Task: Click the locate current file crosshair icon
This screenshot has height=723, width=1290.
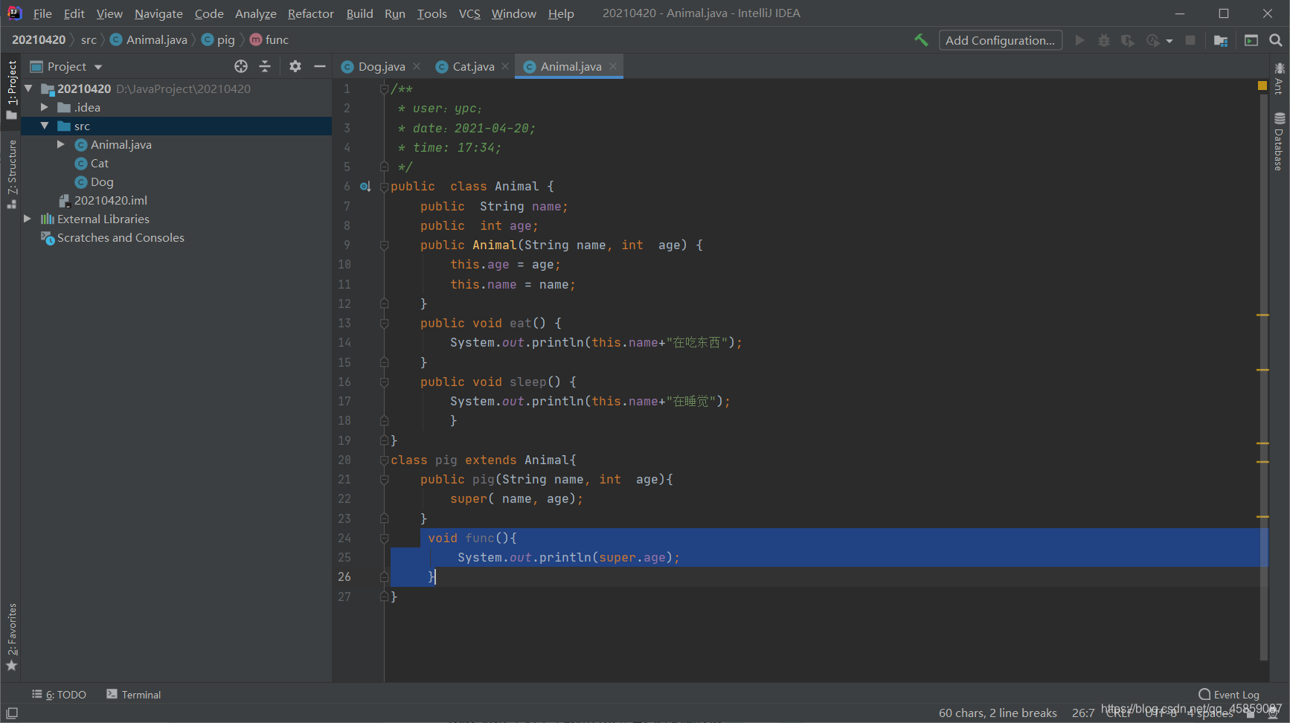Action: (x=241, y=66)
